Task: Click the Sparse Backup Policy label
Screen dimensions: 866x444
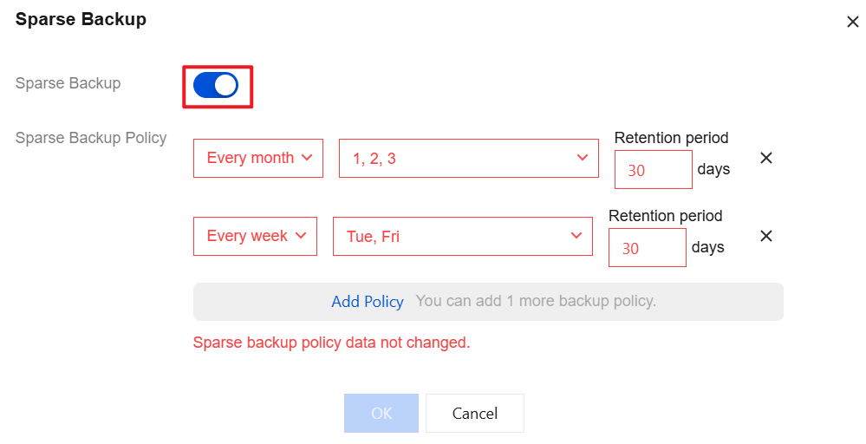Action: pyautogui.click(x=91, y=138)
